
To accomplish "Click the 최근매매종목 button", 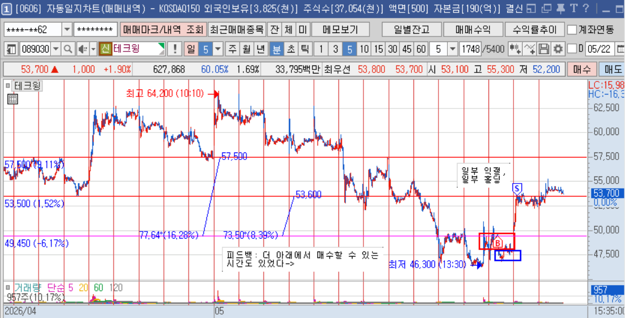I will 236,29.
